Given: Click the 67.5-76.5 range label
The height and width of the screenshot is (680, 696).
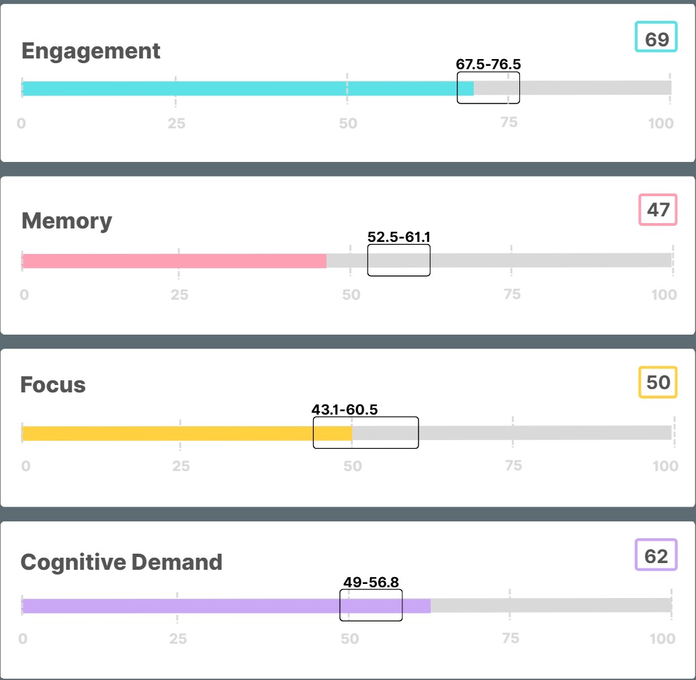Looking at the screenshot, I should (488, 65).
